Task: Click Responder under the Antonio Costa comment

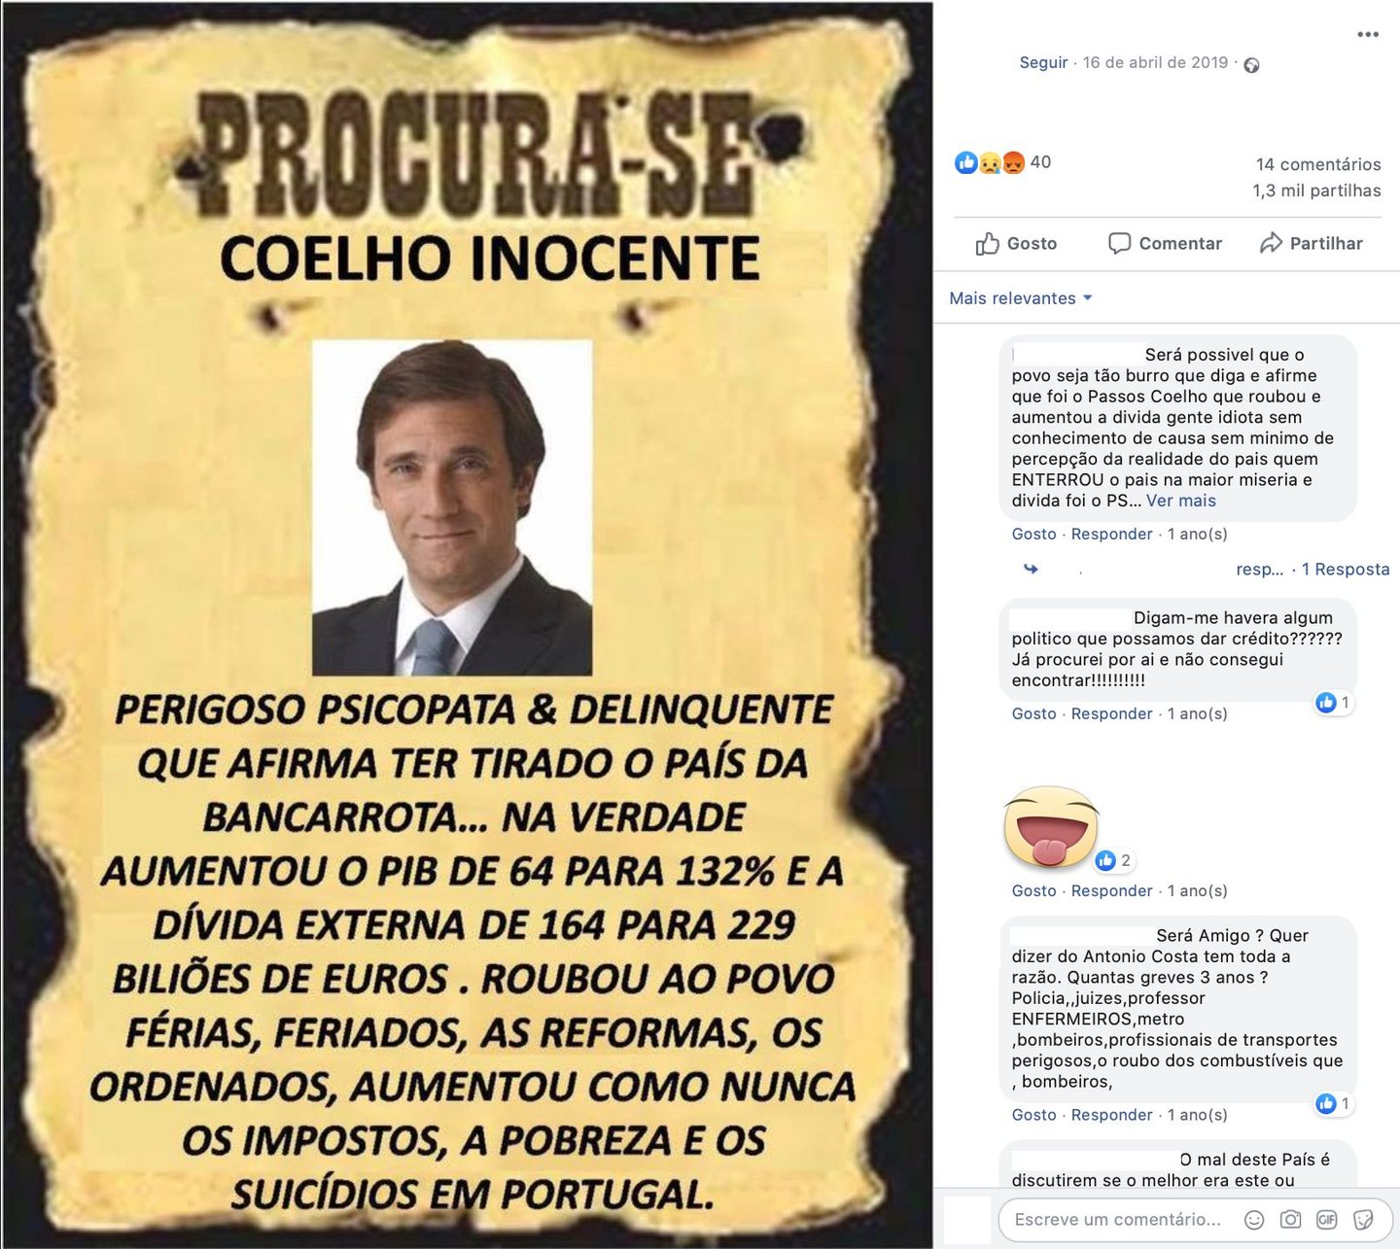Action: pyautogui.click(x=1111, y=1115)
